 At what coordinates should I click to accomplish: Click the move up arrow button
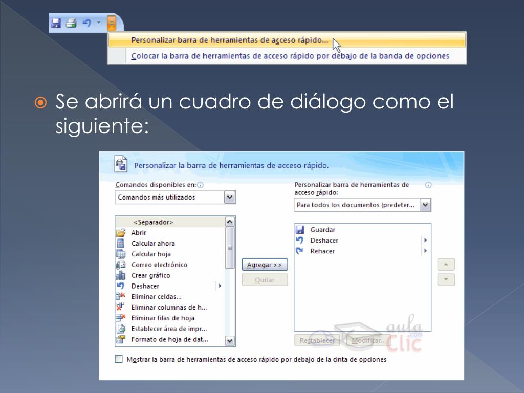446,265
